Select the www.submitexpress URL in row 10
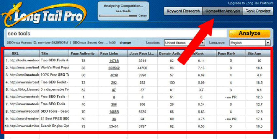Image resolution: width=277 pixels, height=139 pixels. pyautogui.click(x=24, y=126)
